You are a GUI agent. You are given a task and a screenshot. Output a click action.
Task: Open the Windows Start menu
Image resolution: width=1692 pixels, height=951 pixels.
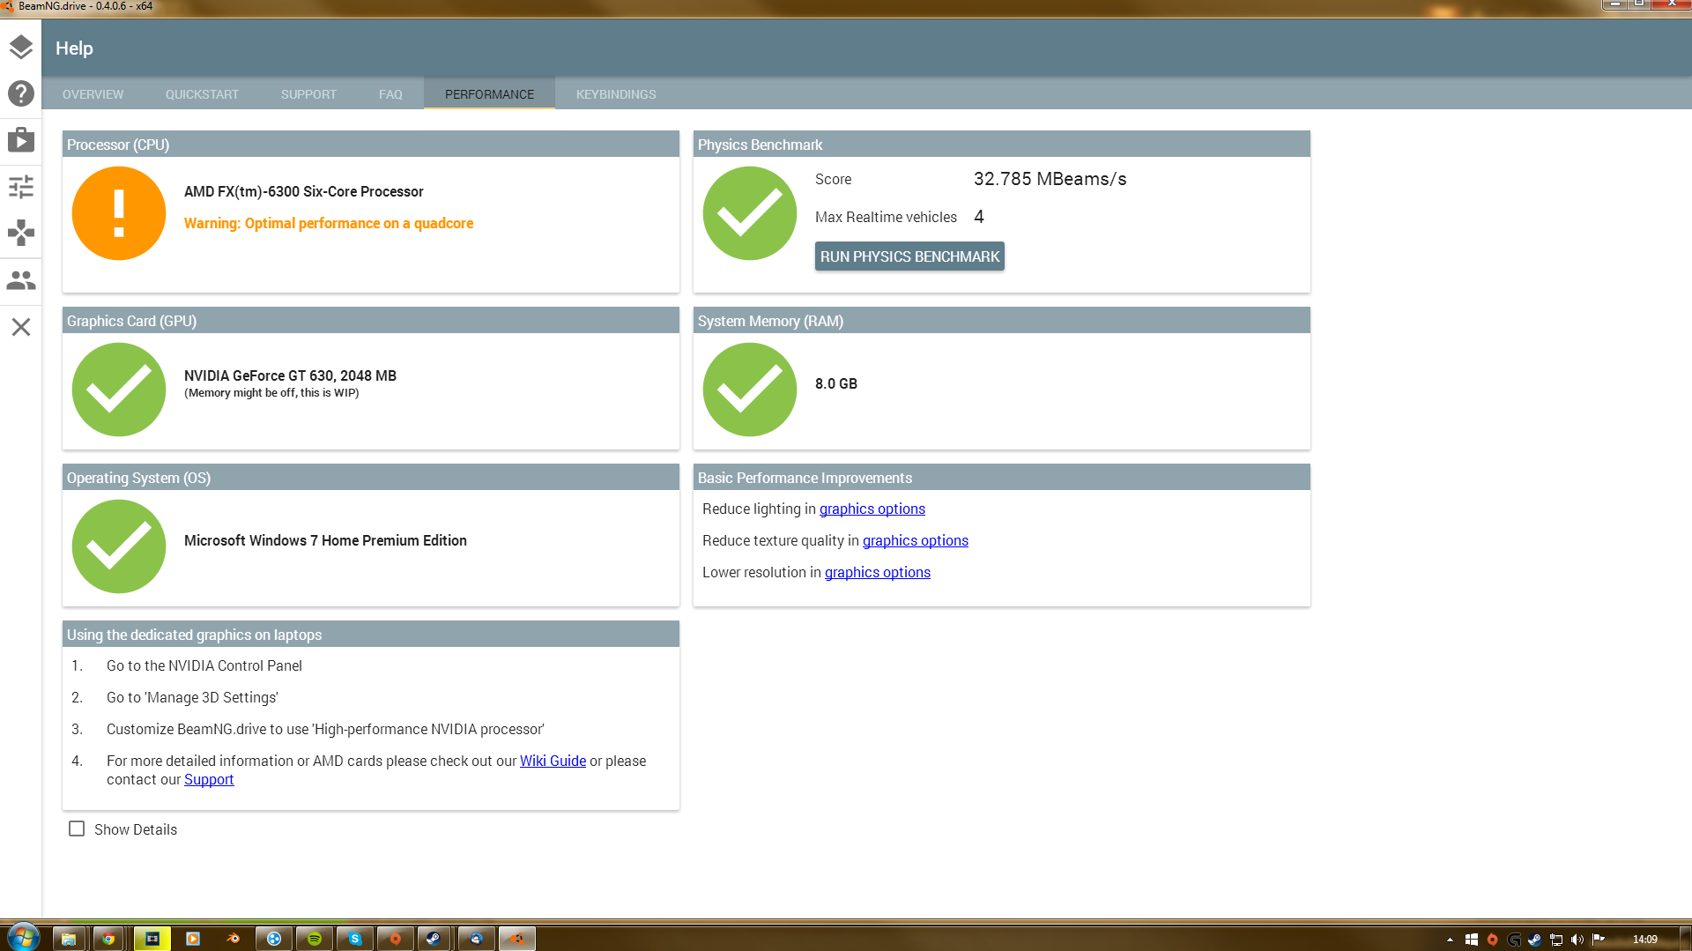coord(23,937)
